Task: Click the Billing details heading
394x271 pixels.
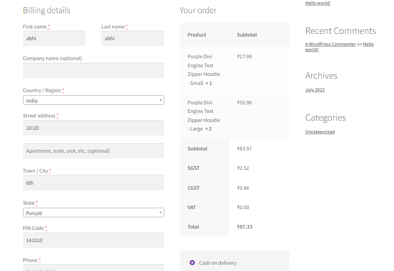Action: 47,10
